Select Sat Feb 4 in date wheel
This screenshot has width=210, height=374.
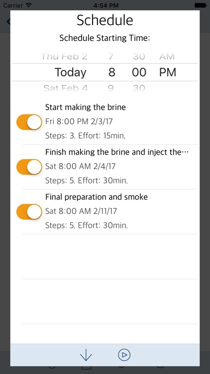[x=66, y=88]
